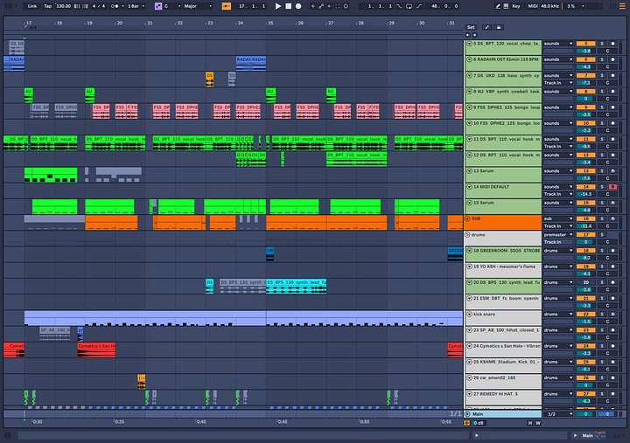Toggle the Link button
This screenshot has height=443, width=630.
tap(32, 6)
